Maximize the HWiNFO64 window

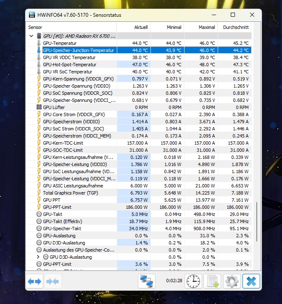click(x=233, y=15)
